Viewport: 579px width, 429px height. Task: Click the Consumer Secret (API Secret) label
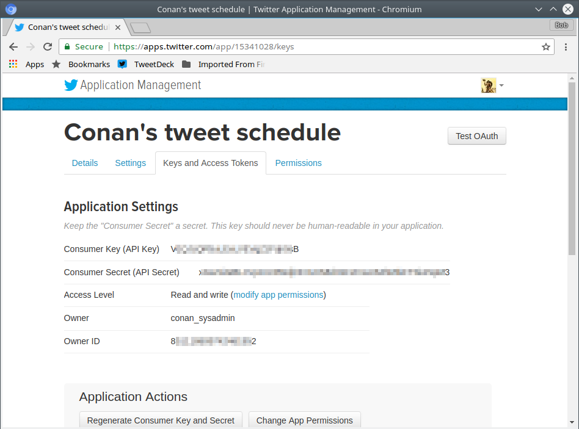(x=122, y=272)
